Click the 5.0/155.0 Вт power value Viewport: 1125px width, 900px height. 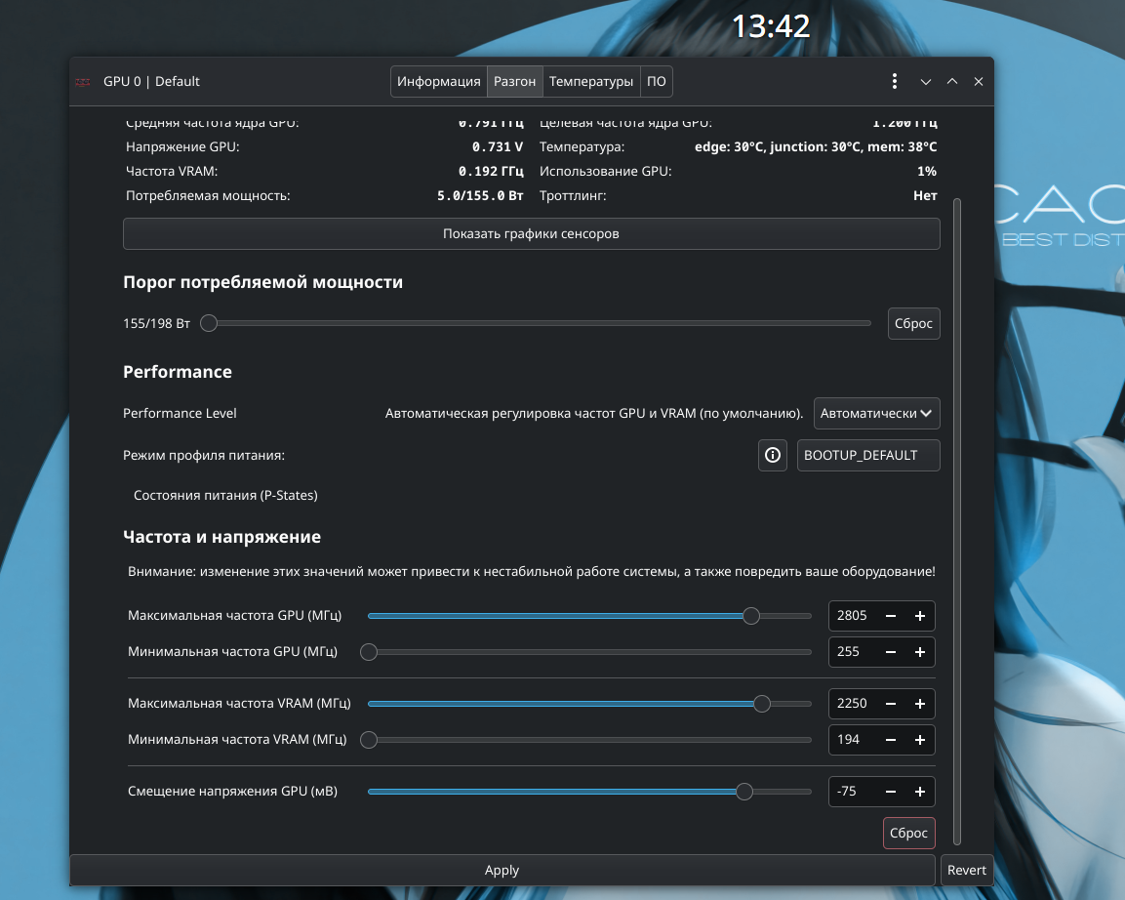(480, 196)
